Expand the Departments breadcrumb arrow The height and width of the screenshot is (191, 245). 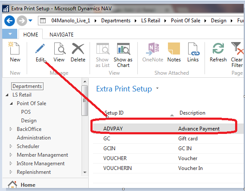pos(136,21)
